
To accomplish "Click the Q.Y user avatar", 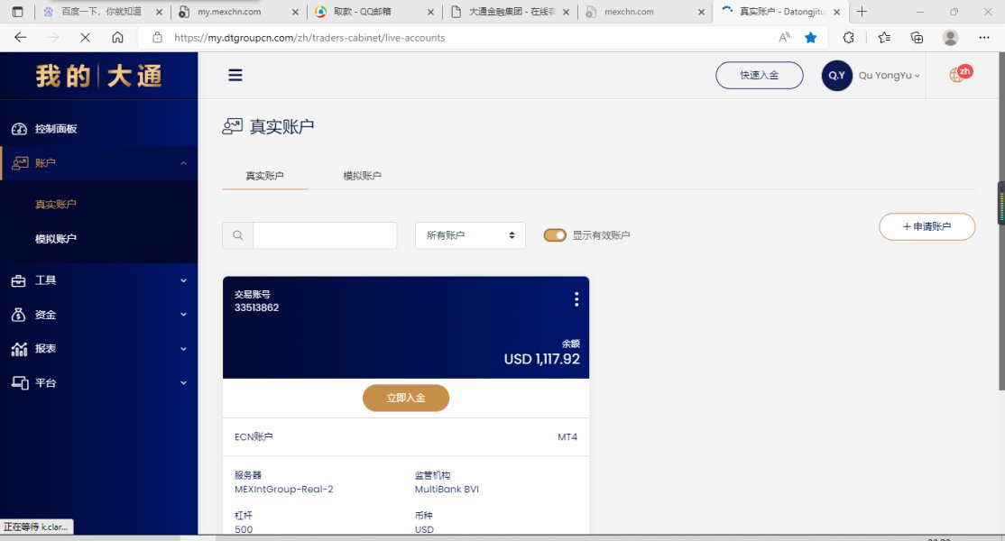I will pyautogui.click(x=836, y=76).
